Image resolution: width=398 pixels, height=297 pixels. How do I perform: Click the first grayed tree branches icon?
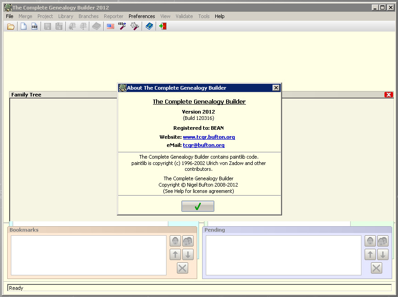72,26
